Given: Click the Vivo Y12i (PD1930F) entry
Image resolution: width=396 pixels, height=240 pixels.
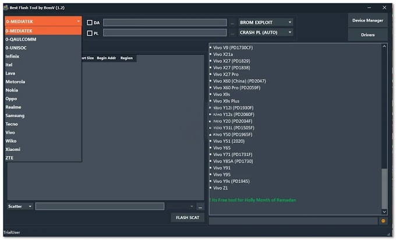Looking at the screenshot, I should point(233,108).
